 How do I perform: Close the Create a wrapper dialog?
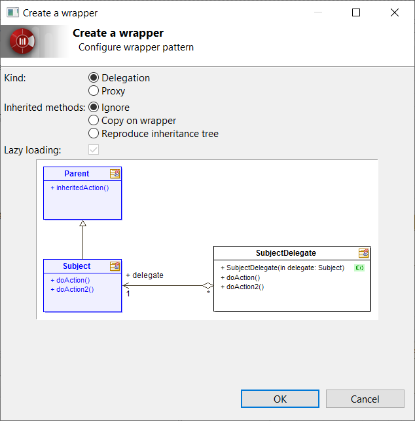coord(394,12)
